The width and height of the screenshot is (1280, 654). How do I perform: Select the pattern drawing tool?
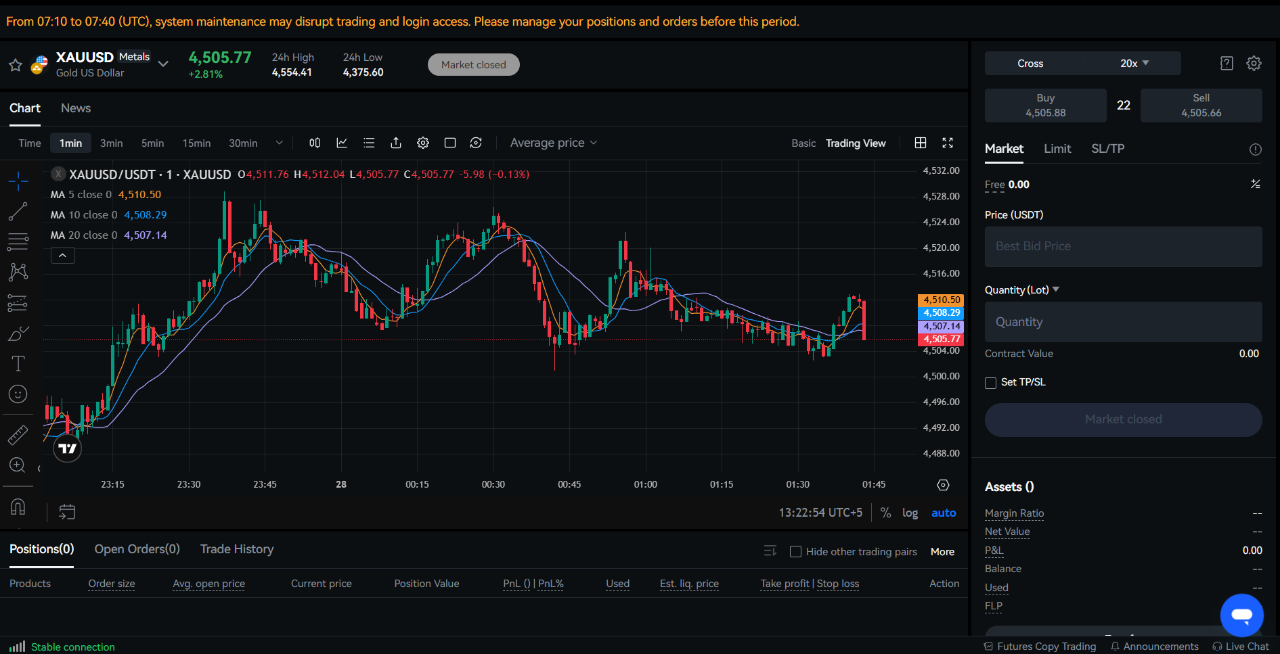[18, 272]
